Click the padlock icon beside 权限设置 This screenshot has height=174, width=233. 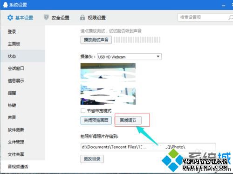[x=82, y=18]
